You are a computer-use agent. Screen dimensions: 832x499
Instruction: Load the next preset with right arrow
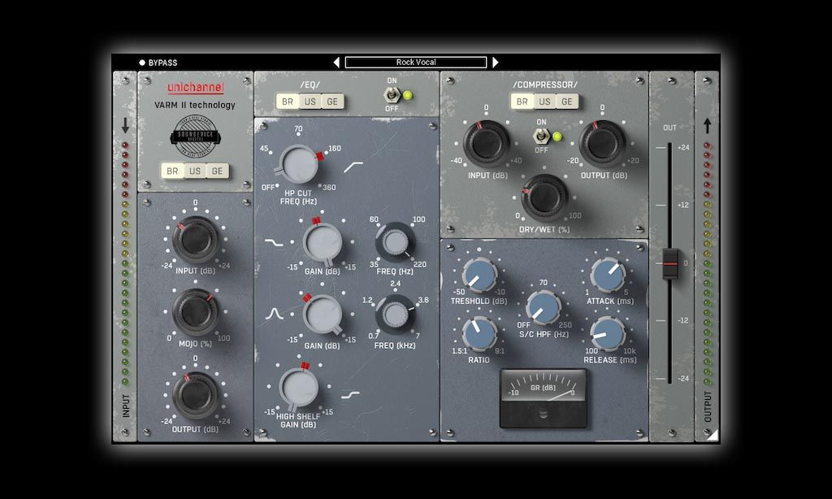(x=495, y=63)
